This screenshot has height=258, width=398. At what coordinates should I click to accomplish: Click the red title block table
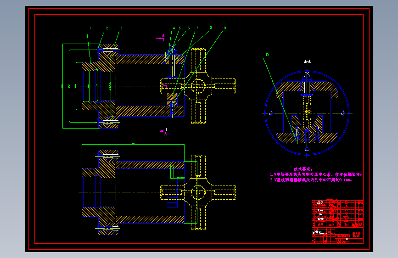point(337,221)
